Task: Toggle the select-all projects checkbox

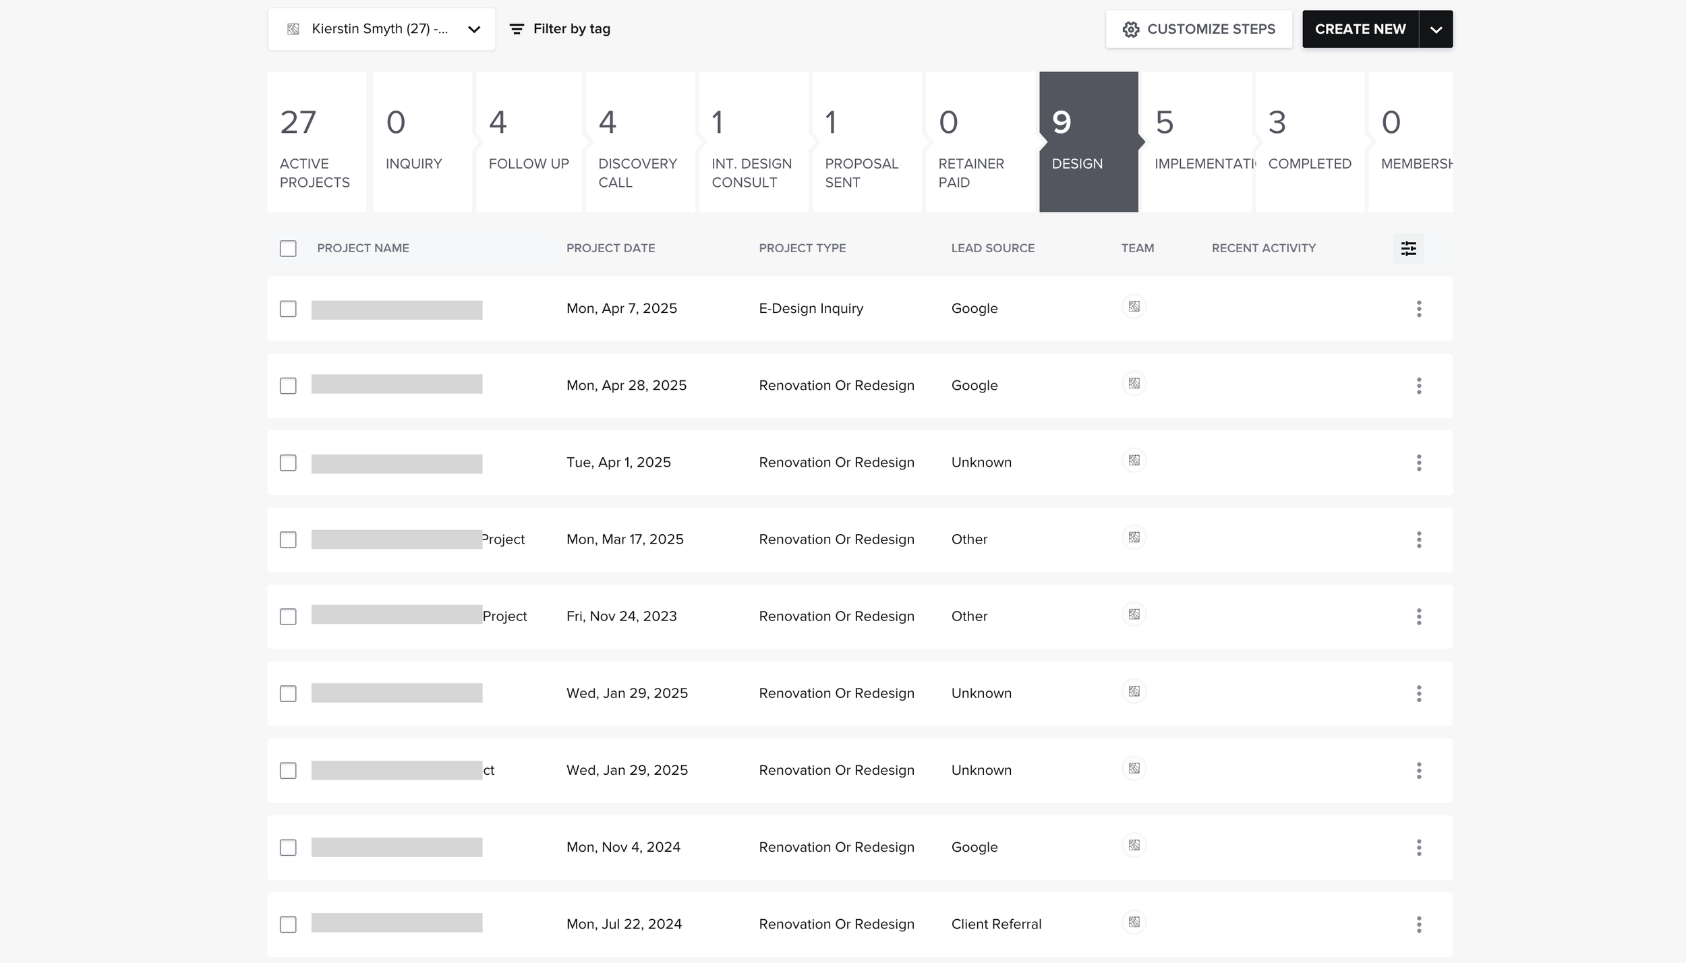Action: tap(288, 248)
